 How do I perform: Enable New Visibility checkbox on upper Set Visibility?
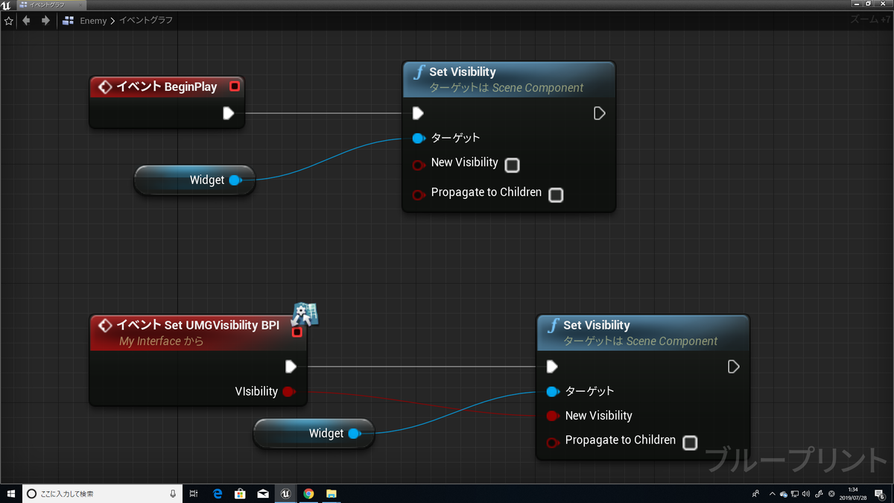[x=512, y=165]
